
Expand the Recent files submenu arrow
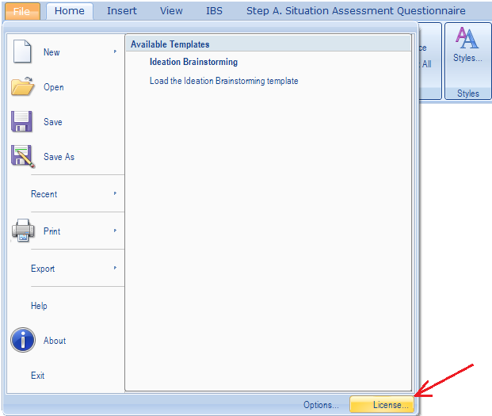coord(115,194)
